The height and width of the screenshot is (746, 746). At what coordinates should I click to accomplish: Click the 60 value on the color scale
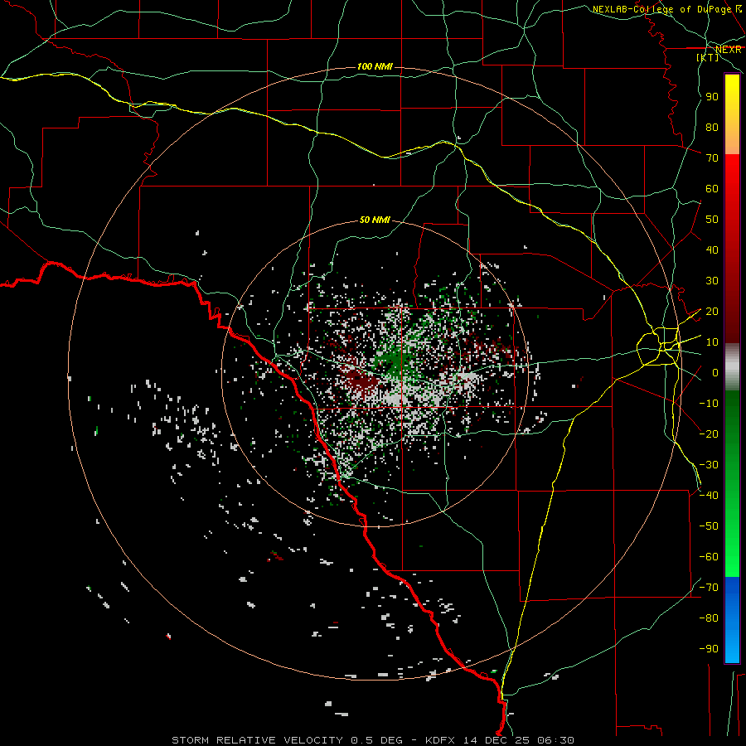pyautogui.click(x=712, y=189)
